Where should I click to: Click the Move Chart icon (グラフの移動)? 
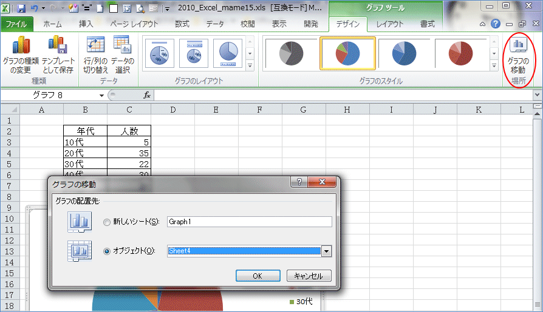point(518,56)
